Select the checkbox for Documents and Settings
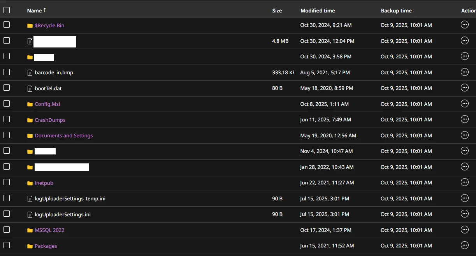 coord(7,135)
